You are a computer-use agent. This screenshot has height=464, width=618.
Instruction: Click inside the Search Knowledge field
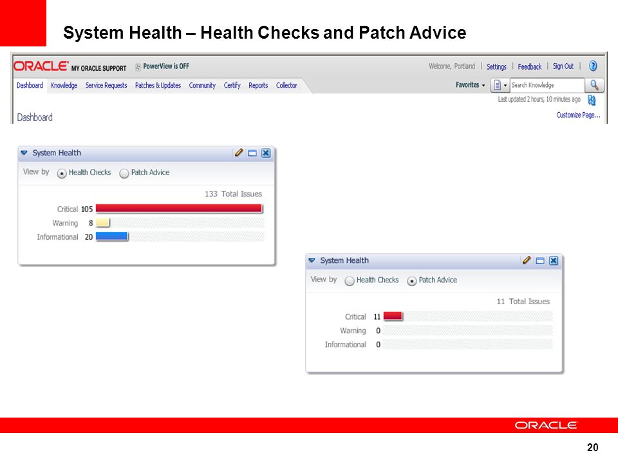click(547, 85)
